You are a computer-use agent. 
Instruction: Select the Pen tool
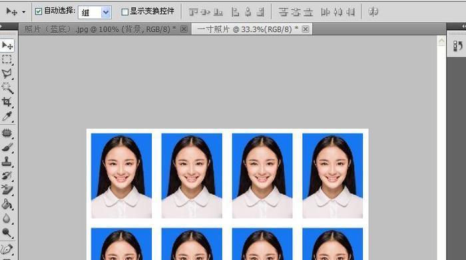7,249
